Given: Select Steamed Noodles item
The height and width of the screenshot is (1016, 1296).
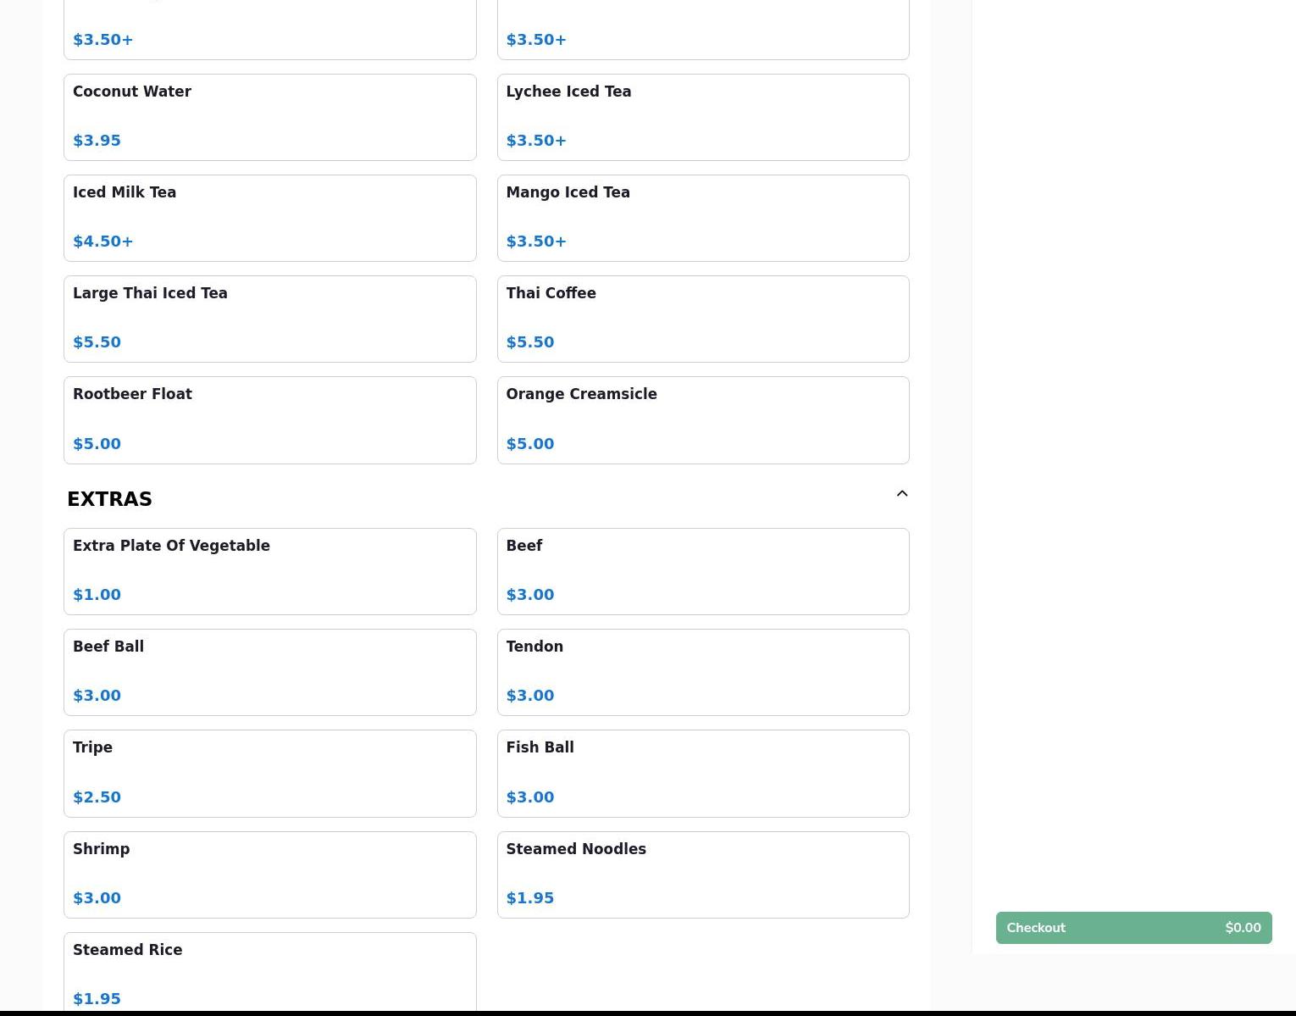Looking at the screenshot, I should coord(702,874).
